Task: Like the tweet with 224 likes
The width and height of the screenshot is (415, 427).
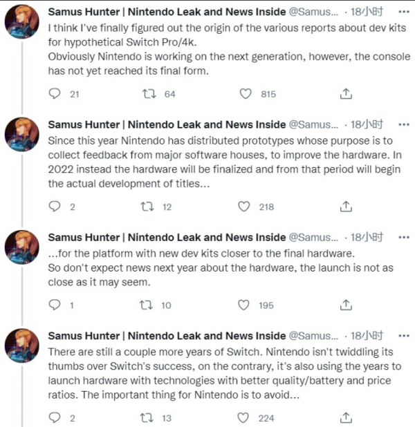Action: pyautogui.click(x=243, y=417)
